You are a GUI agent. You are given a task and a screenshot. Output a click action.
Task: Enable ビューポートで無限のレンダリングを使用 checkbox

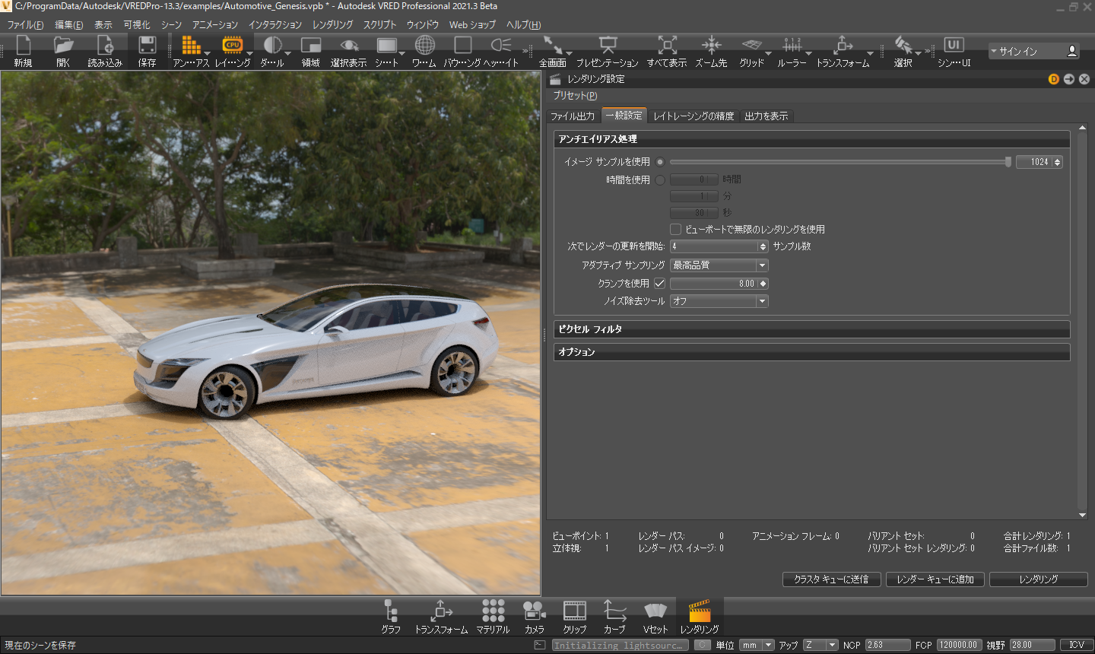click(x=675, y=229)
